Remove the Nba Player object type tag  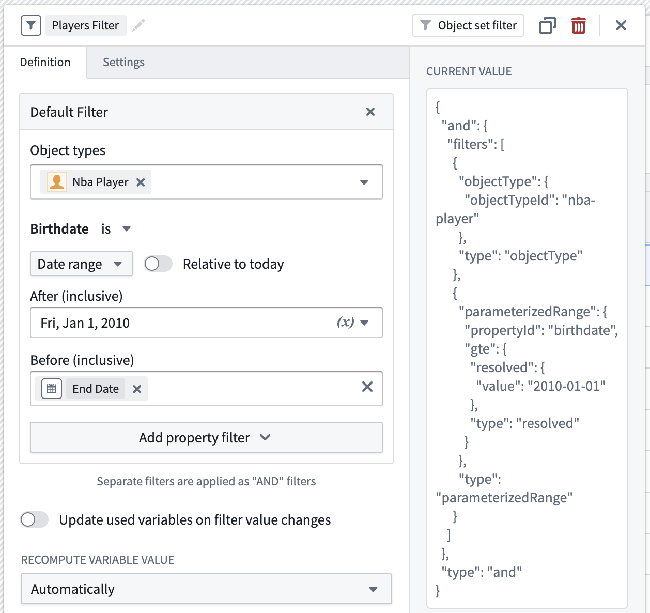(x=141, y=182)
